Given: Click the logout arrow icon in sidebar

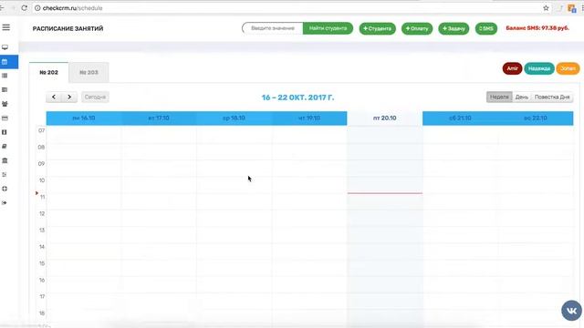Looking at the screenshot, I should (5, 203).
